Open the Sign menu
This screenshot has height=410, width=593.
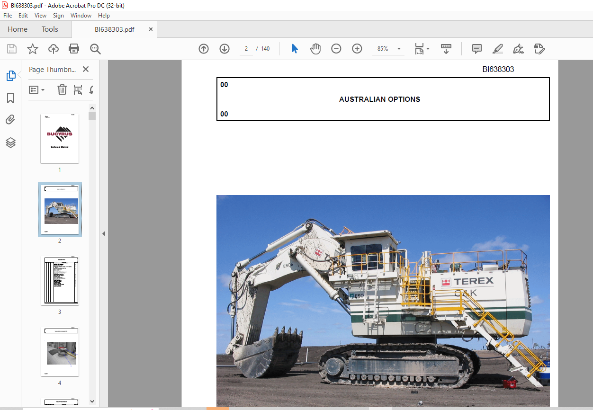58,16
